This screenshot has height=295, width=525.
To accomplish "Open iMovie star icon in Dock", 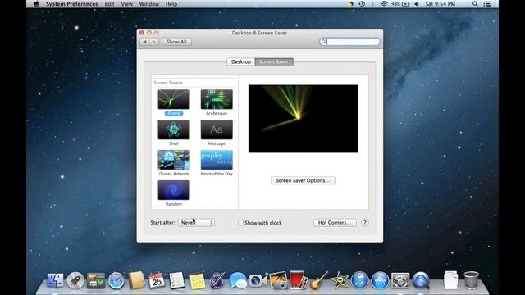I will point(339,280).
